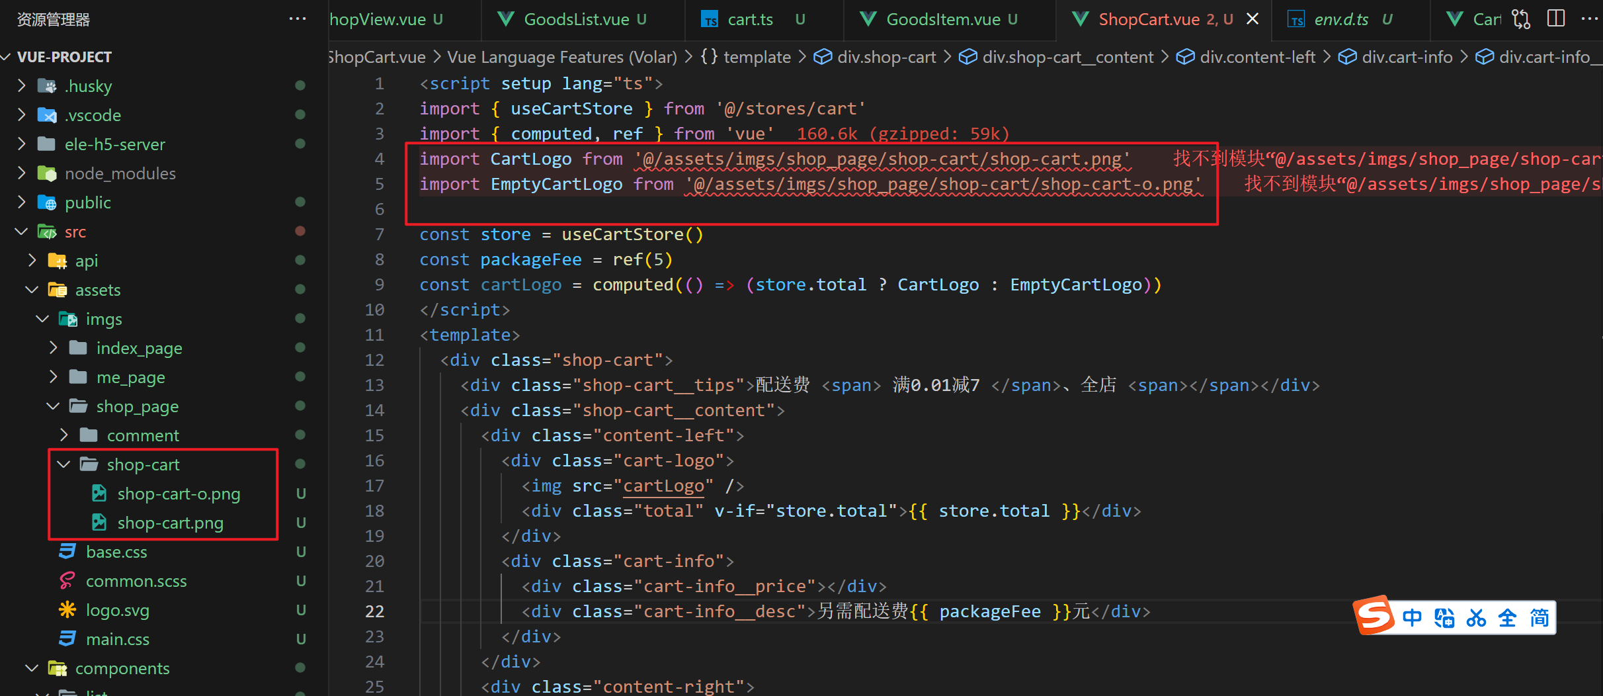
Task: Collapse the shop-cart folder chevron
Action: (x=64, y=464)
